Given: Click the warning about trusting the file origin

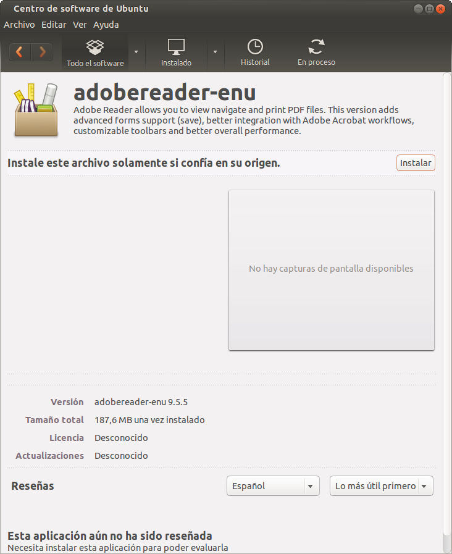Looking at the screenshot, I should (x=144, y=163).
